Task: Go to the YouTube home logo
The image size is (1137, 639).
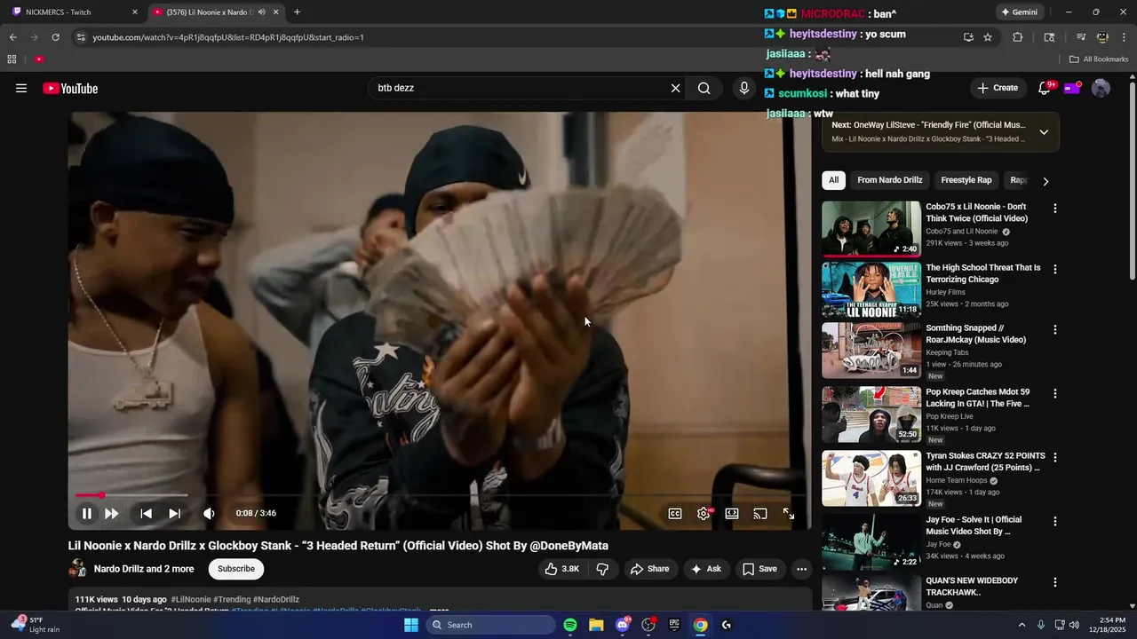Action: 70,88
